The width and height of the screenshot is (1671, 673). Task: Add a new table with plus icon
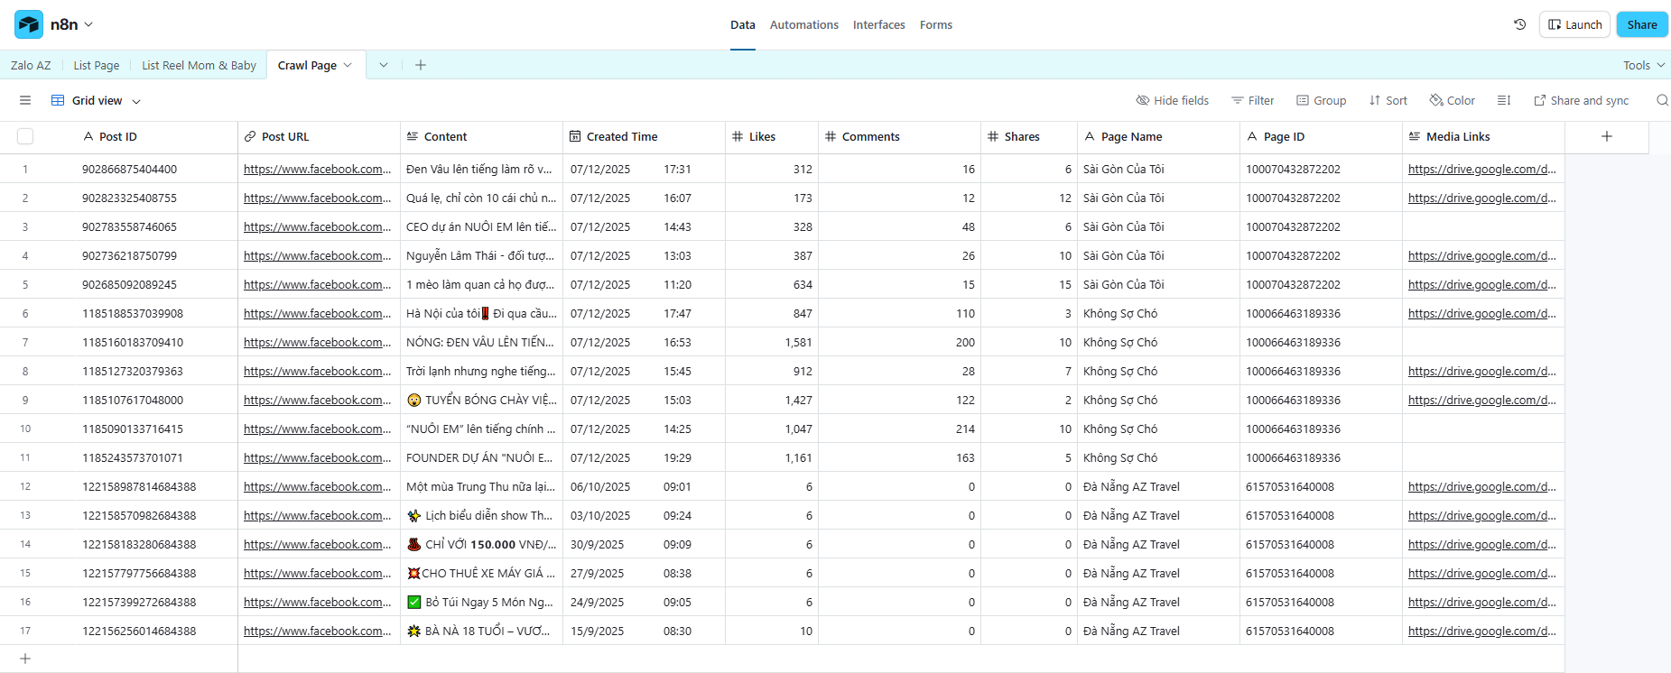click(x=421, y=65)
